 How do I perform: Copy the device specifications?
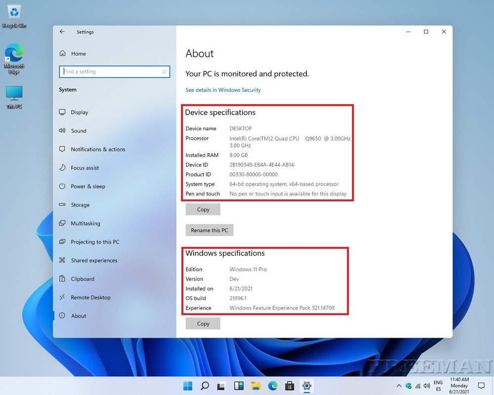pos(203,209)
